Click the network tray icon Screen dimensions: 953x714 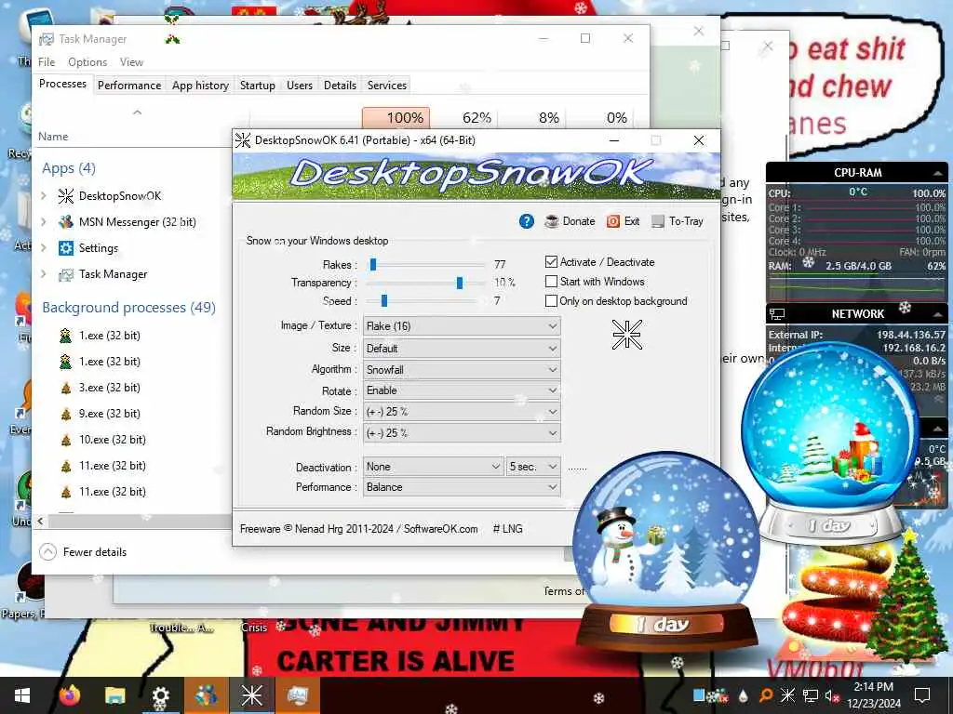[x=810, y=695]
